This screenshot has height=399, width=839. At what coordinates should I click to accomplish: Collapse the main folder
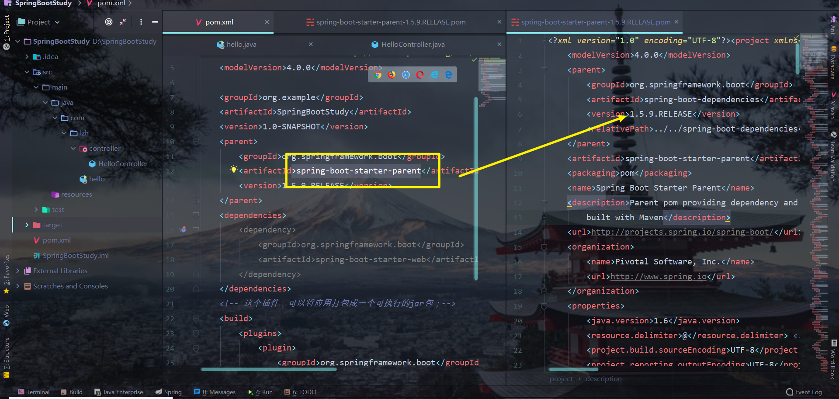point(36,87)
